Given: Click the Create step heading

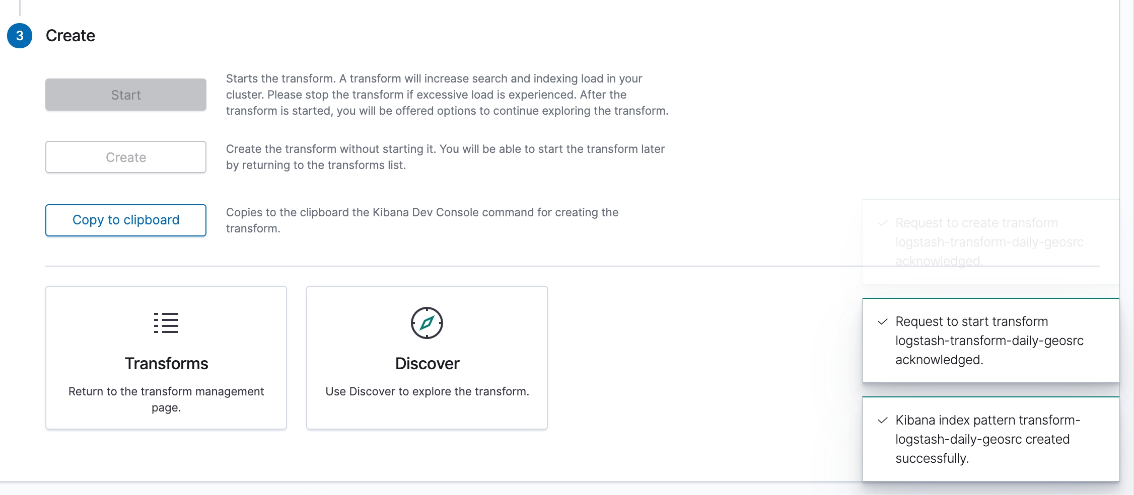Looking at the screenshot, I should tap(70, 36).
